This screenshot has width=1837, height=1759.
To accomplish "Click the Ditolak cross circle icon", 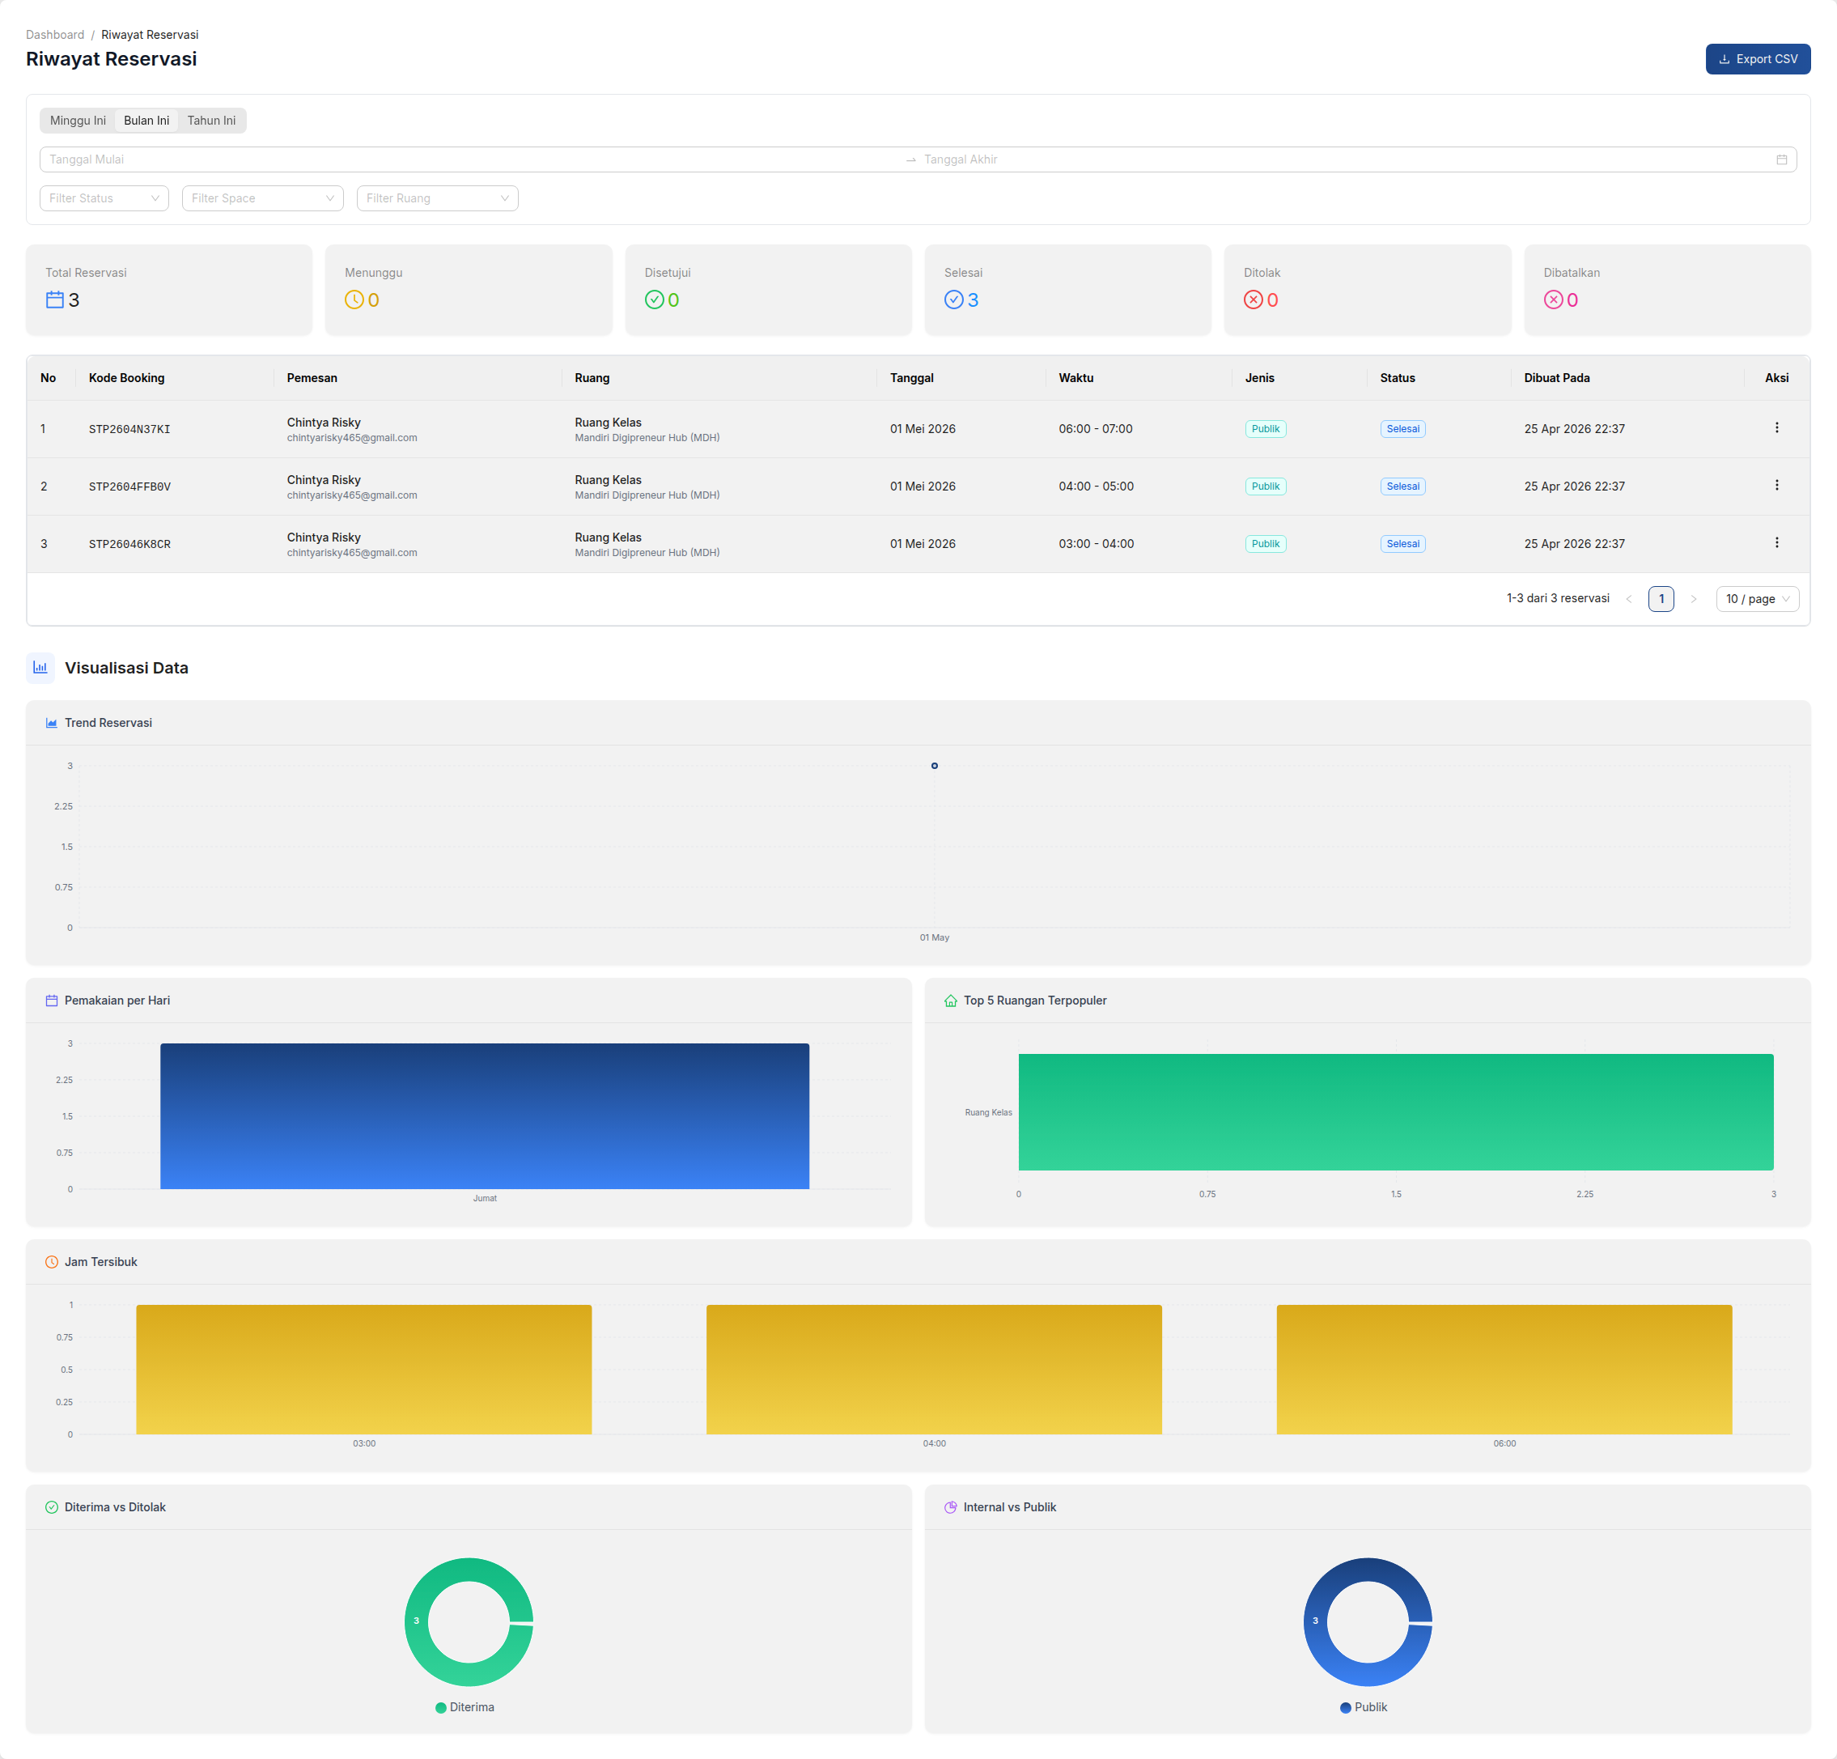I will 1253,300.
